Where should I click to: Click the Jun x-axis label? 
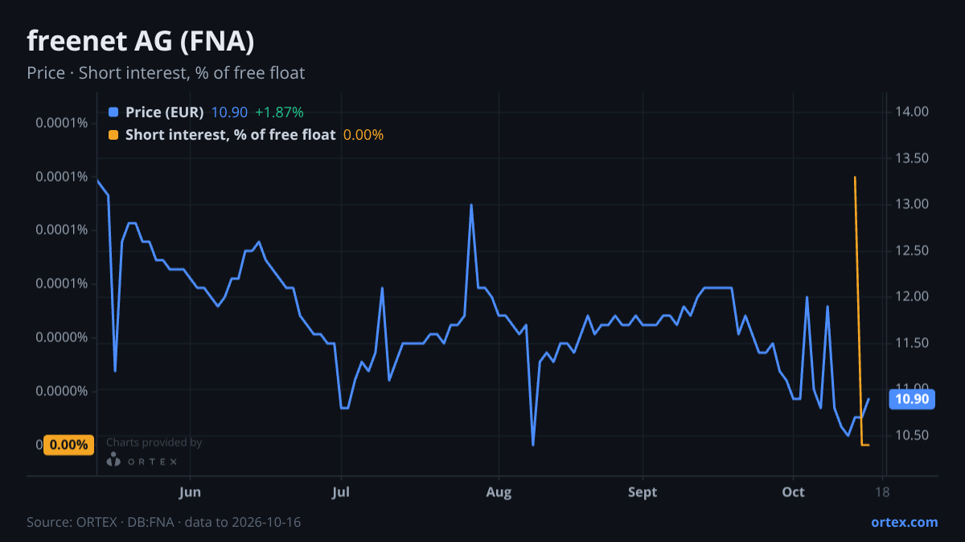pos(191,492)
